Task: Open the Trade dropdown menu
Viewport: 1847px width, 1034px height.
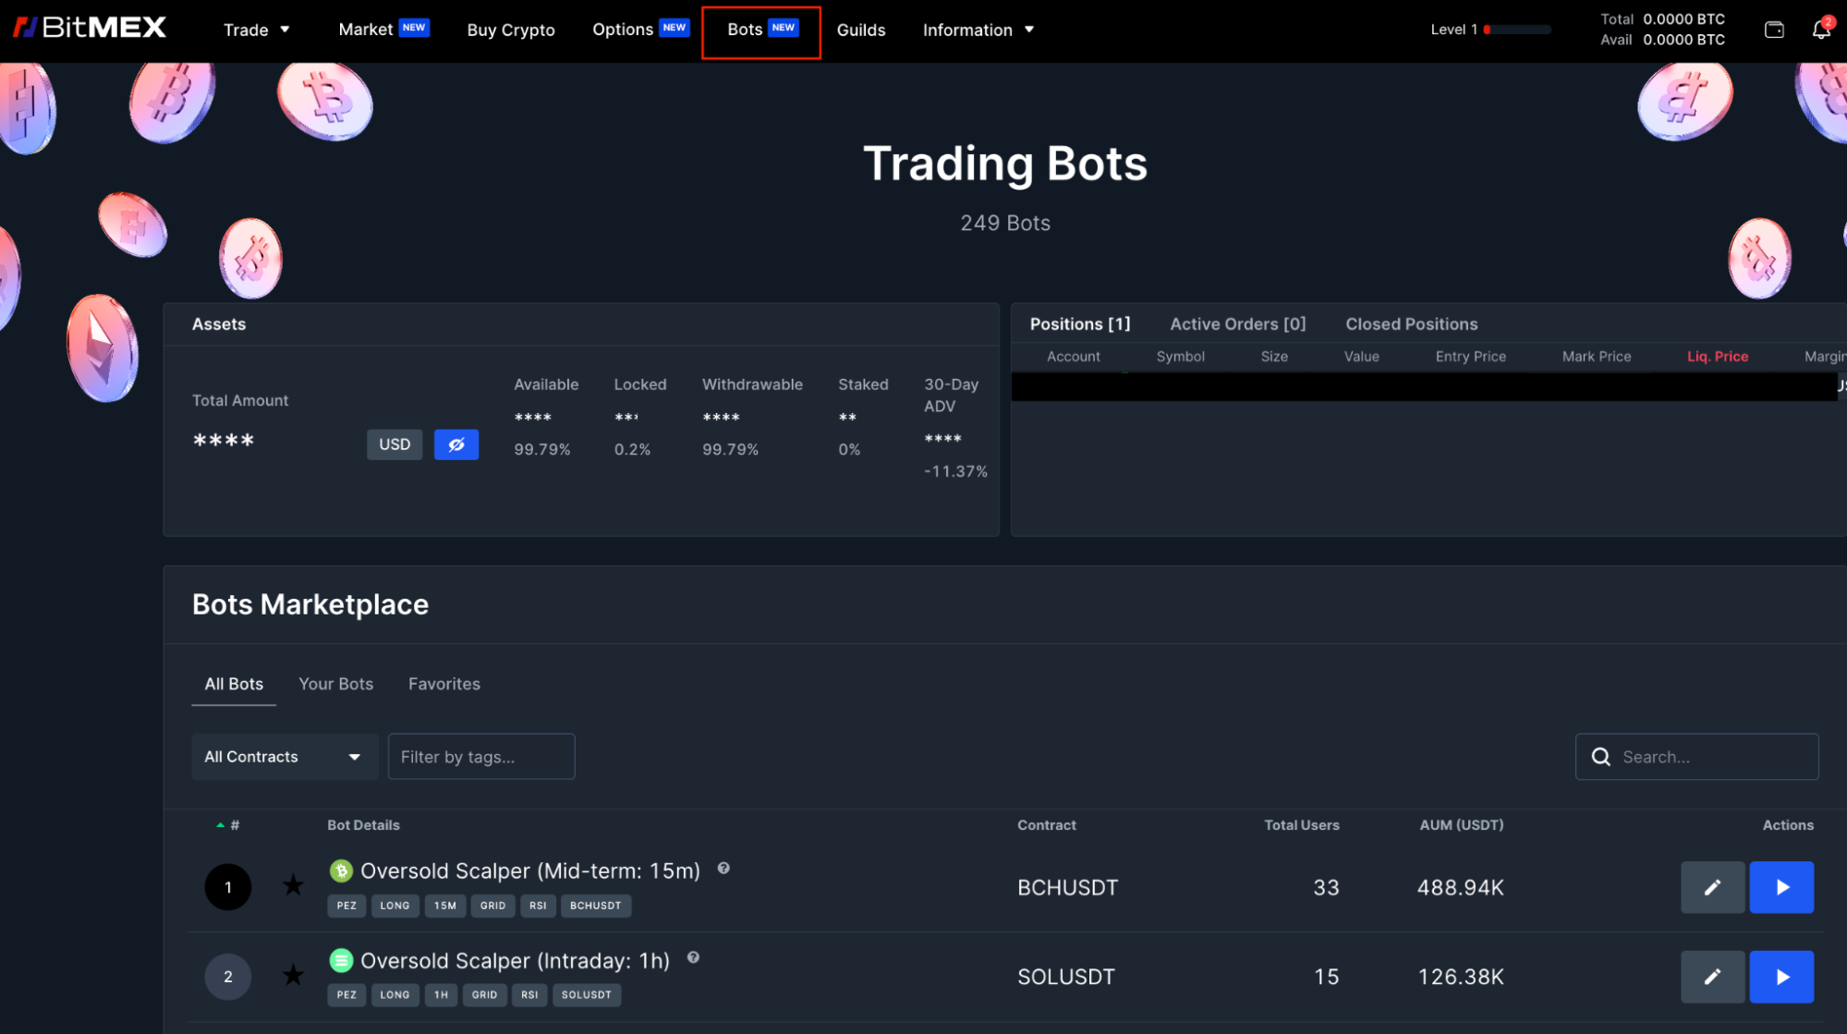Action: point(256,30)
